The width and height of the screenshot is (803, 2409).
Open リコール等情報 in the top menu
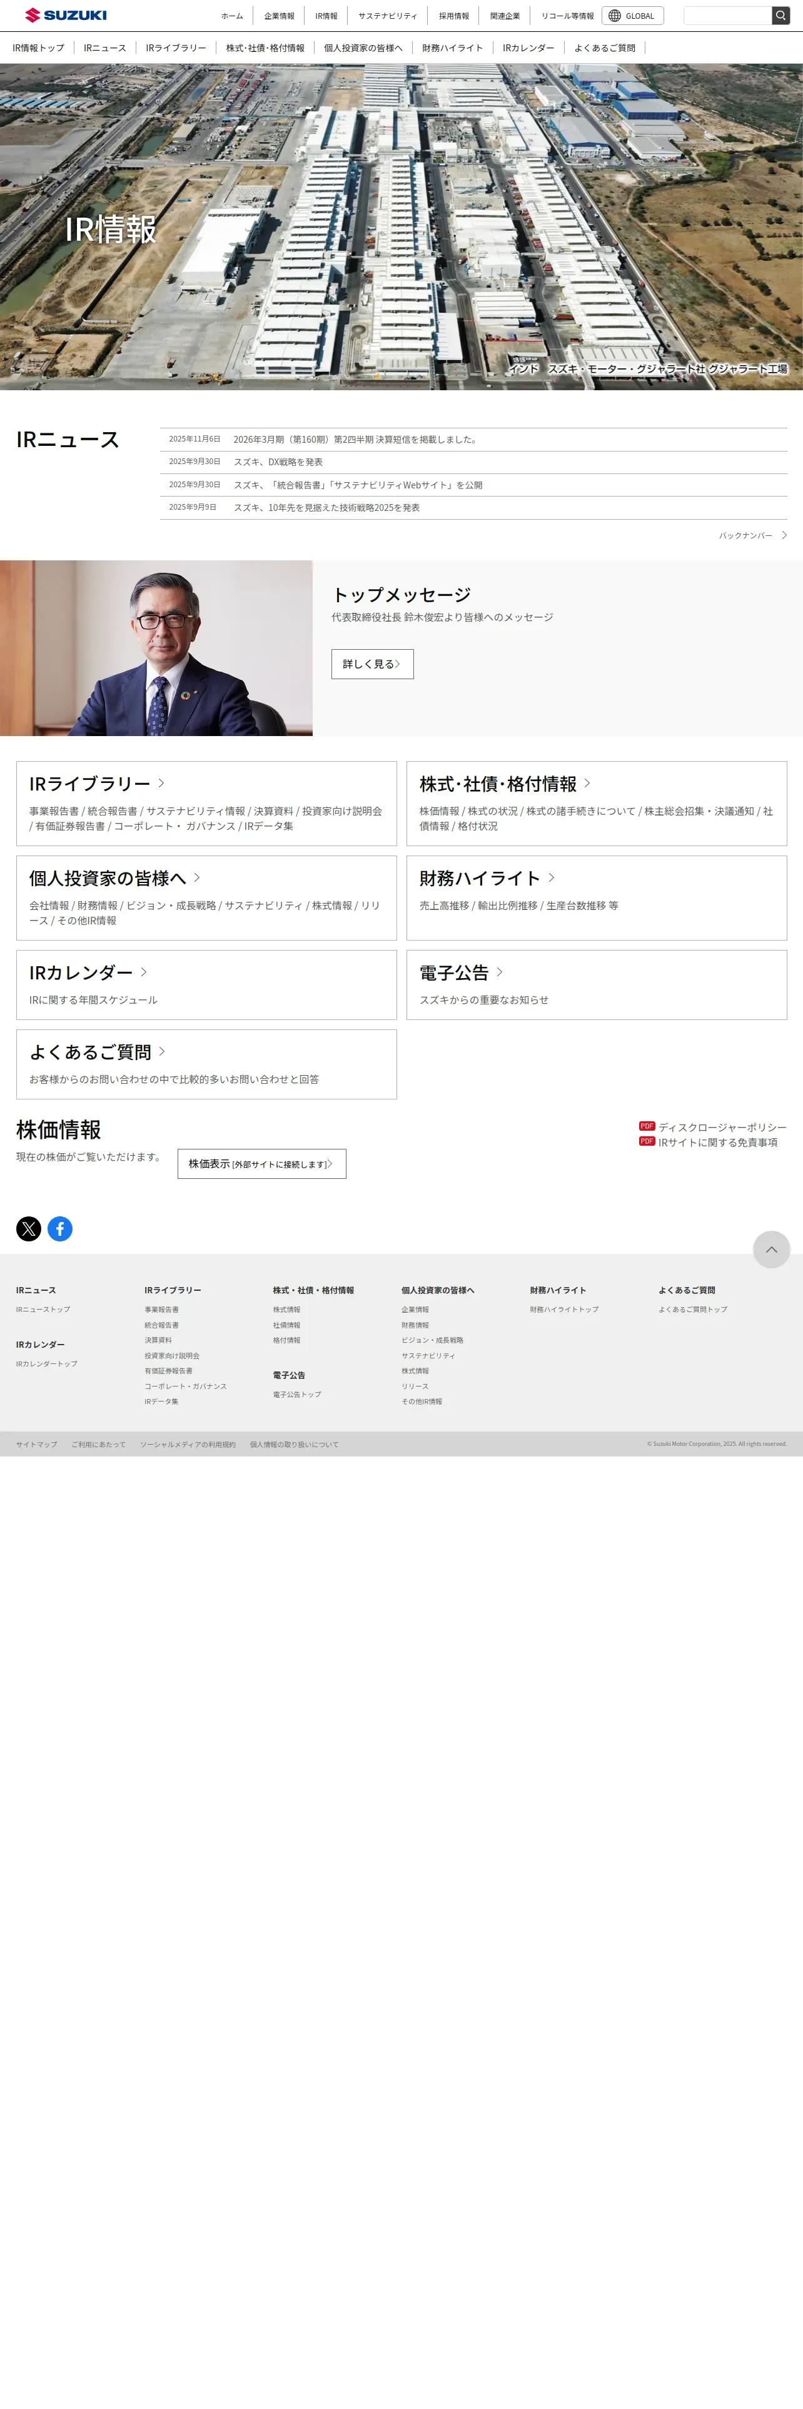tap(567, 16)
